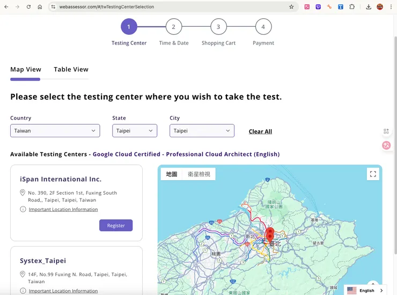Click step 2 Time & Date circle

173,27
